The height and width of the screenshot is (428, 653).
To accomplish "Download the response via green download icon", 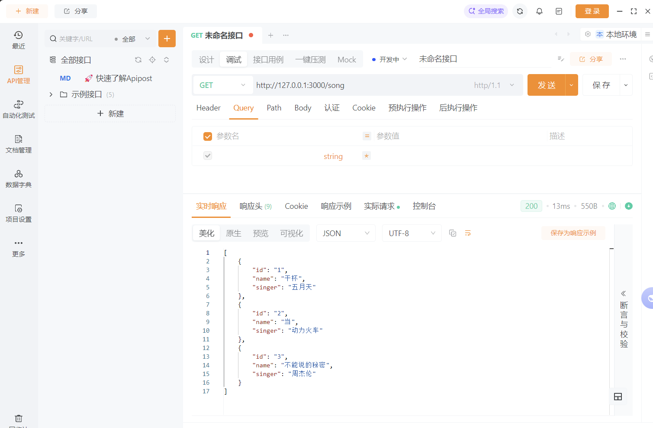I will pyautogui.click(x=628, y=206).
